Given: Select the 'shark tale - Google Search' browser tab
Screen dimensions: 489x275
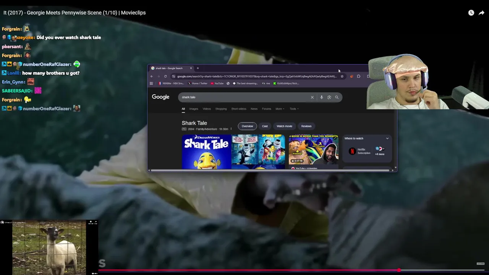Looking at the screenshot, I should [x=169, y=68].
